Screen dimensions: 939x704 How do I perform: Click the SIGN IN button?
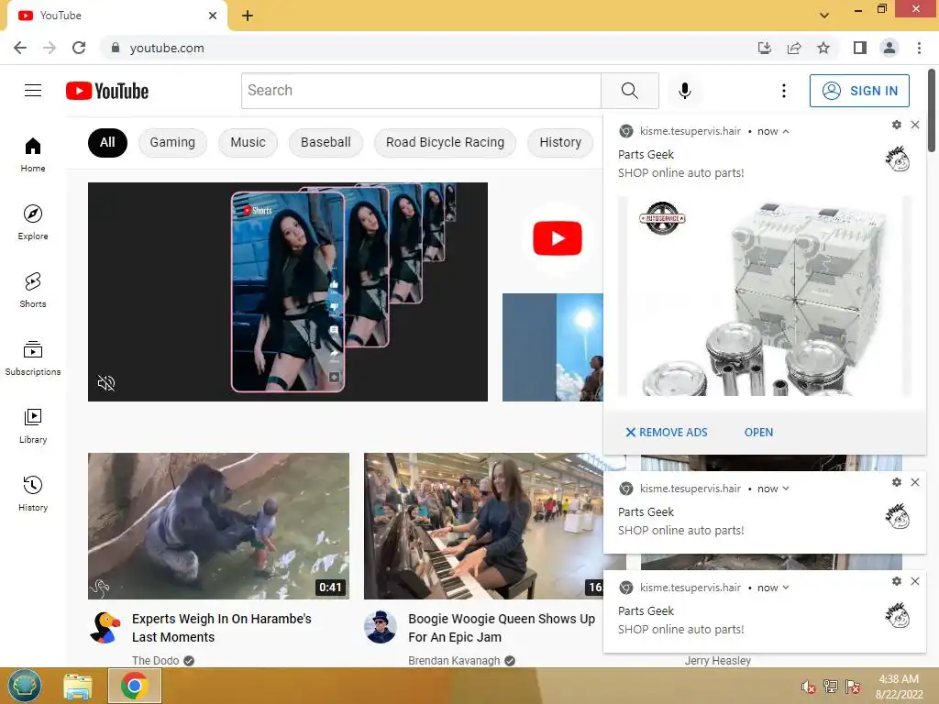click(859, 91)
